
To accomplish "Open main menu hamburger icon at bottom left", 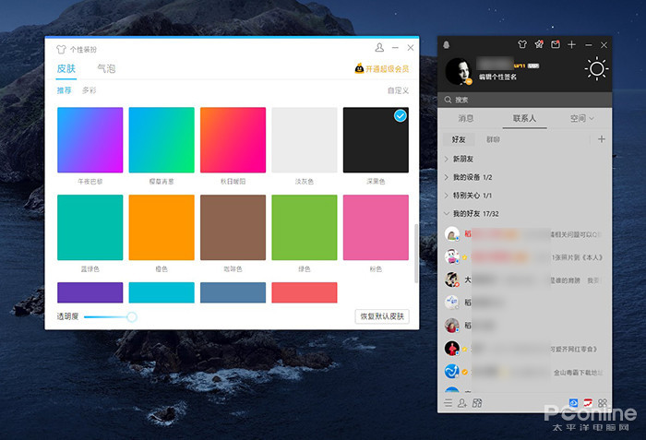I will pos(448,403).
